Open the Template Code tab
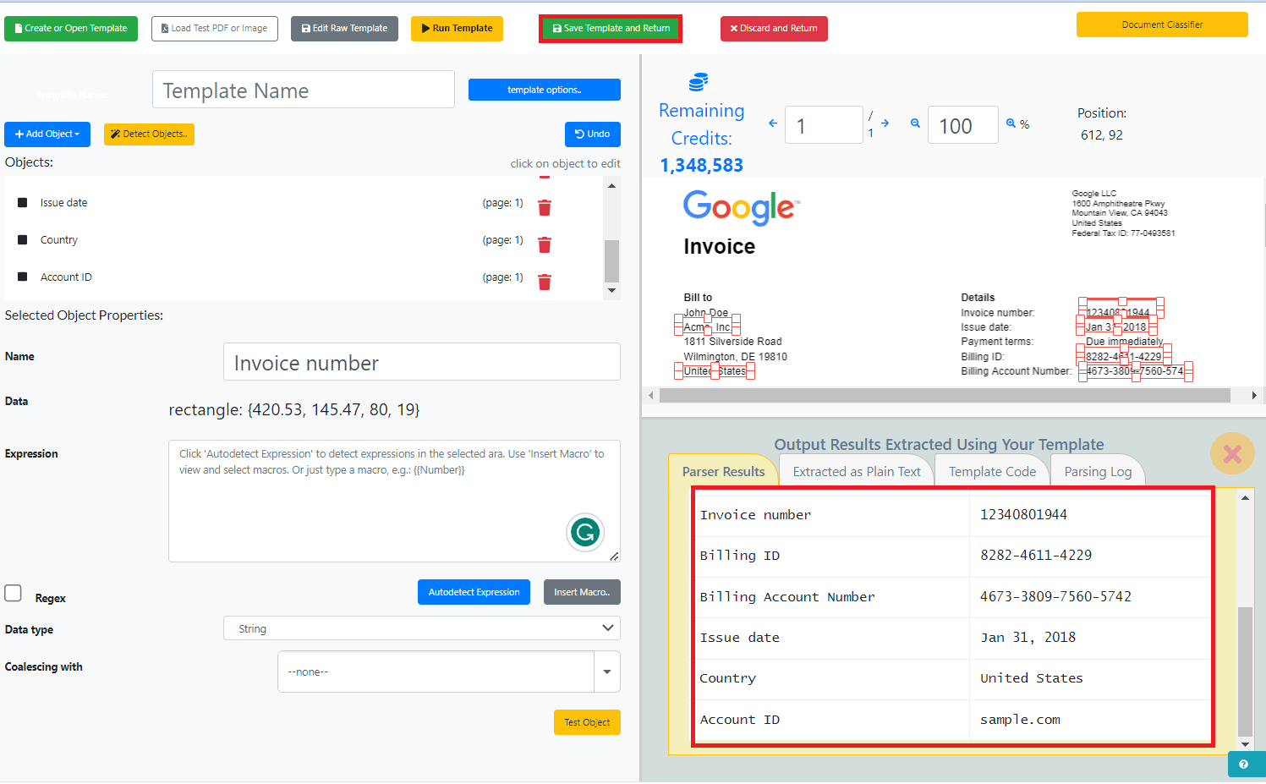The height and width of the screenshot is (784, 1266). pos(991,472)
